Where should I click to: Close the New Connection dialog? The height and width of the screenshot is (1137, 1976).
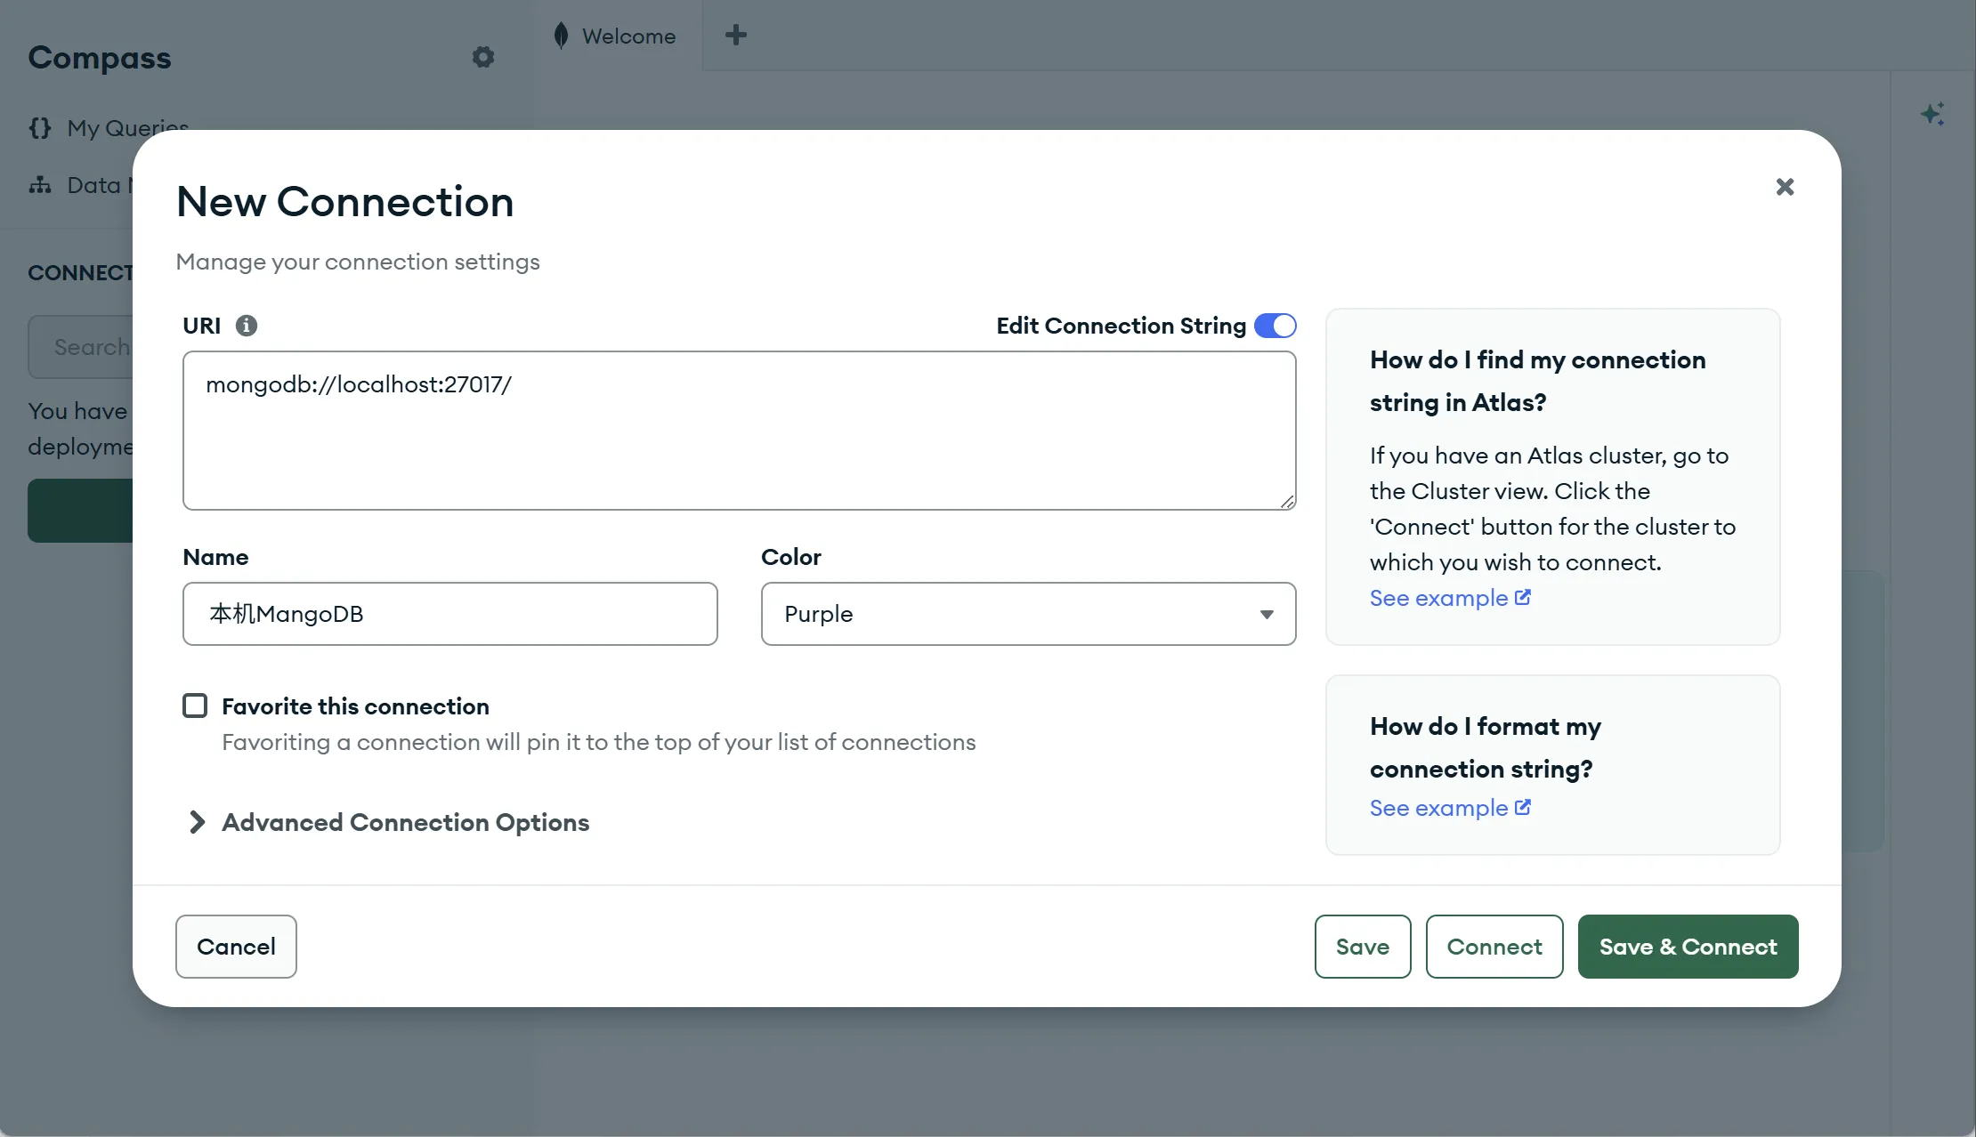pyautogui.click(x=1785, y=187)
